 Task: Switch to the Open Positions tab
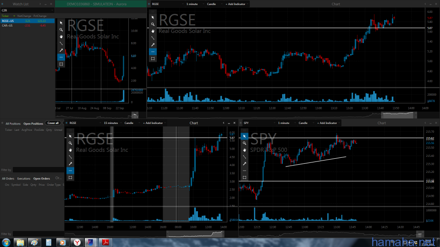pos(33,123)
